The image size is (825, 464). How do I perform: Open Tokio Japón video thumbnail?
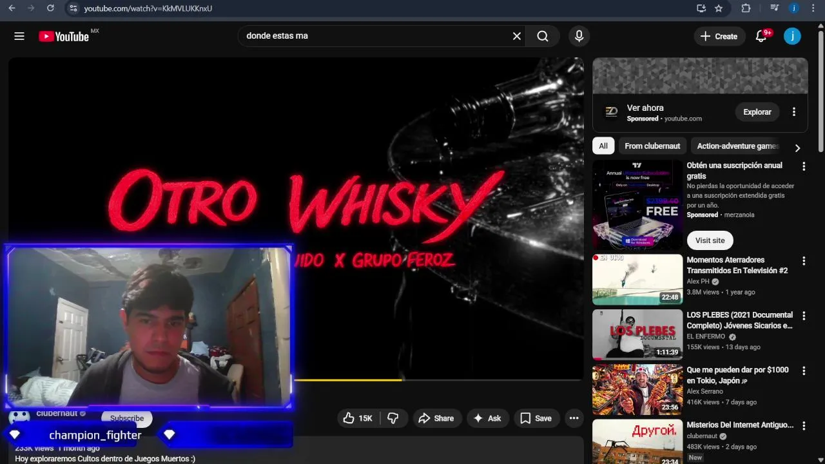637,389
